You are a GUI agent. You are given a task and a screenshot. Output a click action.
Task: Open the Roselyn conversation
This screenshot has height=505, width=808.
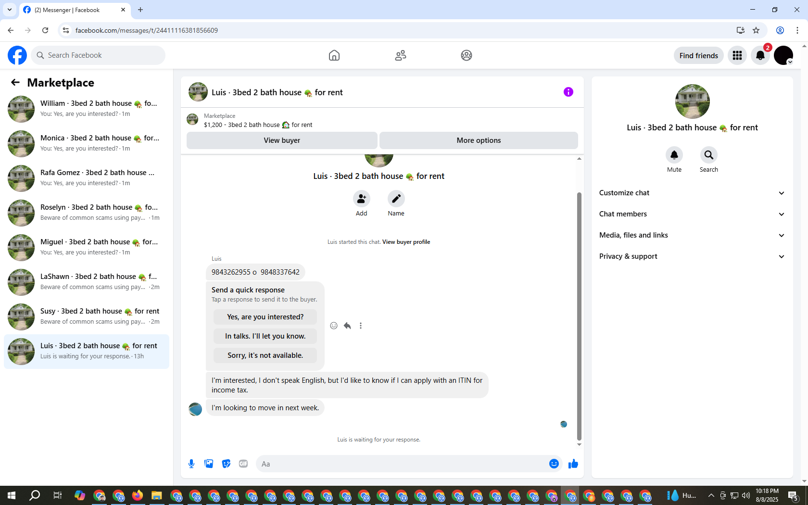(87, 213)
